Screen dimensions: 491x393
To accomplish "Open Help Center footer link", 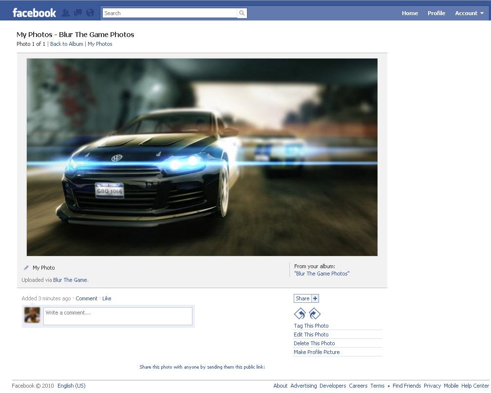I will 475,386.
